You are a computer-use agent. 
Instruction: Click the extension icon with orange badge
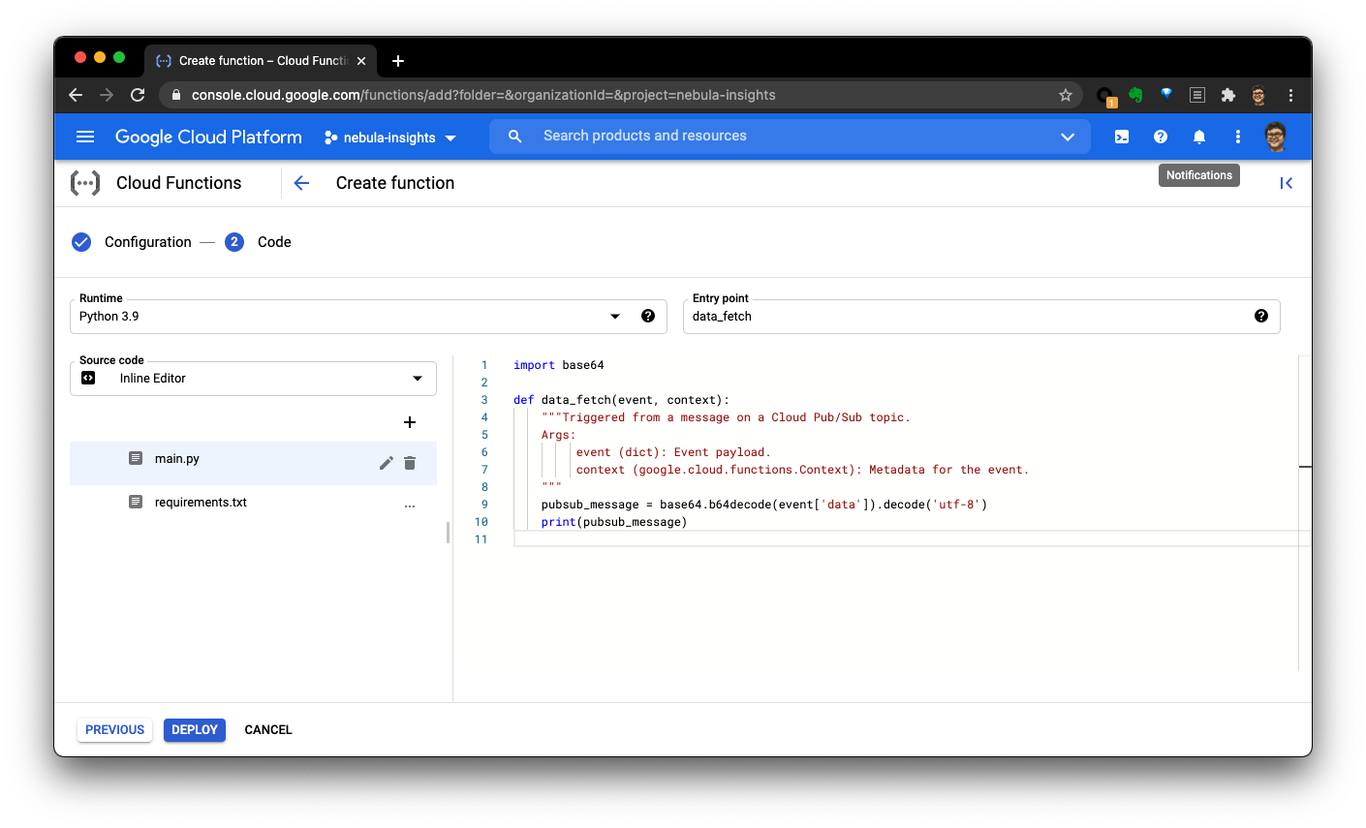(x=1105, y=96)
